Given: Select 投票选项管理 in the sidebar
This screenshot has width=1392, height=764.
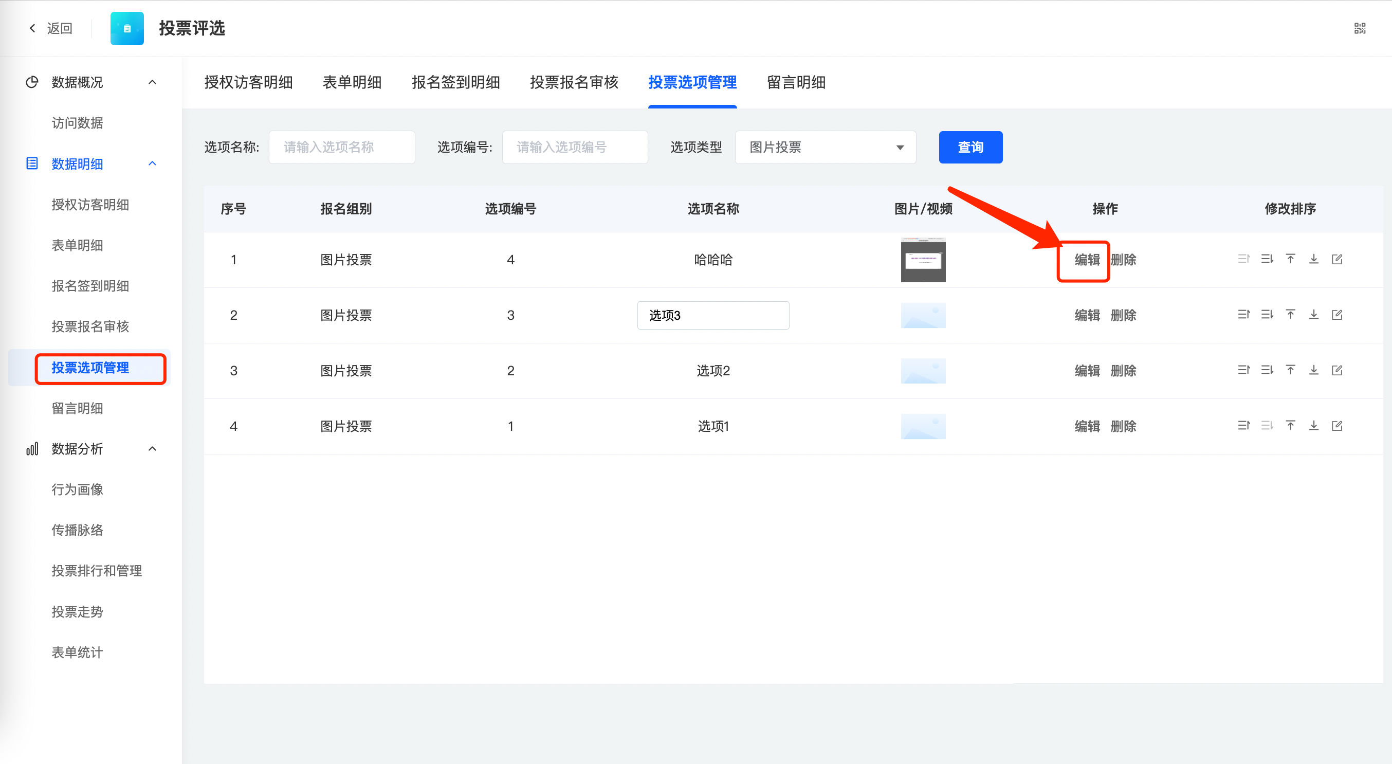Looking at the screenshot, I should pyautogui.click(x=90, y=368).
